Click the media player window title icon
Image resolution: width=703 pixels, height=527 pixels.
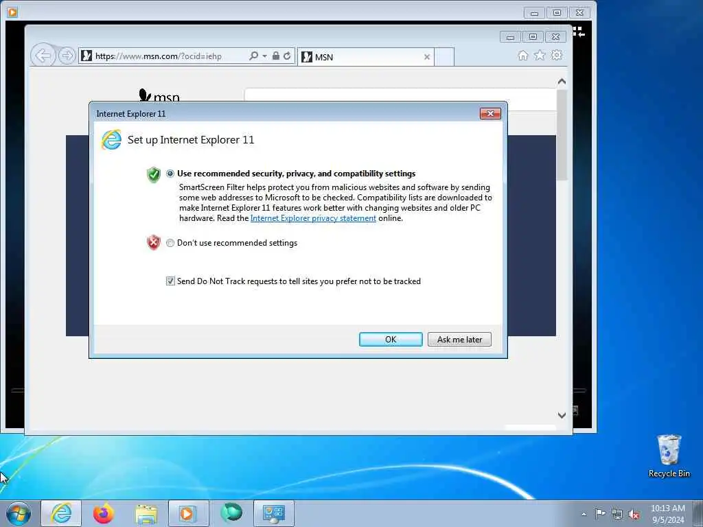click(12, 12)
